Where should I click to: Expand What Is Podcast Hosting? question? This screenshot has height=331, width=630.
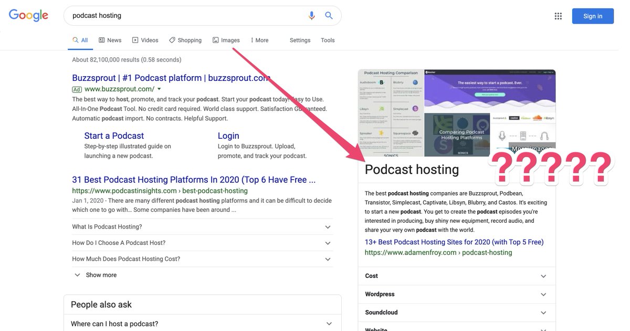click(202, 227)
